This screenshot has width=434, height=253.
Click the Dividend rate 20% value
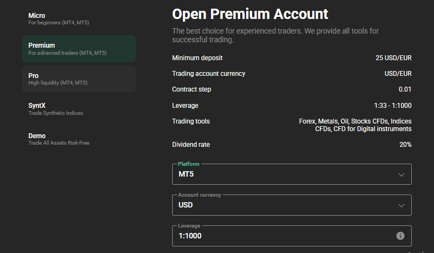[405, 145]
